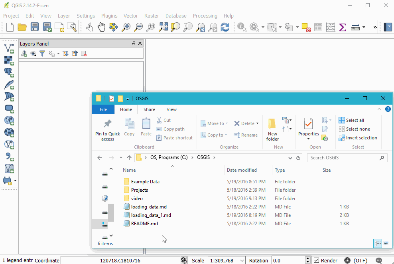Open the Statistical Summary sigma icon
The image size is (394, 264).
coord(343,27)
